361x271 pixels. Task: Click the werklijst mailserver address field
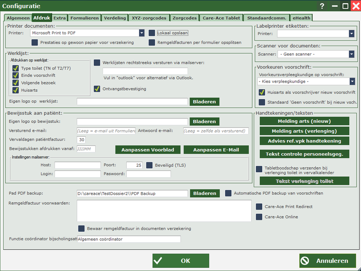pos(145,71)
